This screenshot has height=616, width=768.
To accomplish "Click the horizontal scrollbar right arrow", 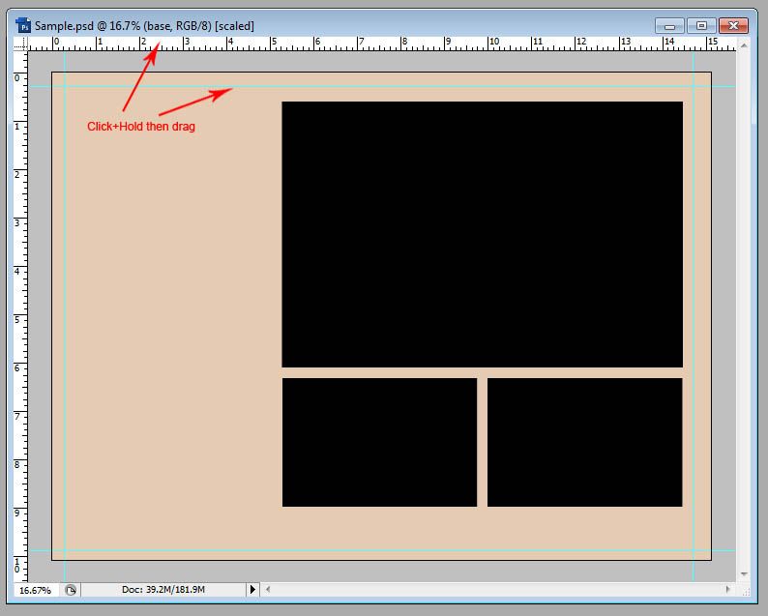I will (x=727, y=590).
